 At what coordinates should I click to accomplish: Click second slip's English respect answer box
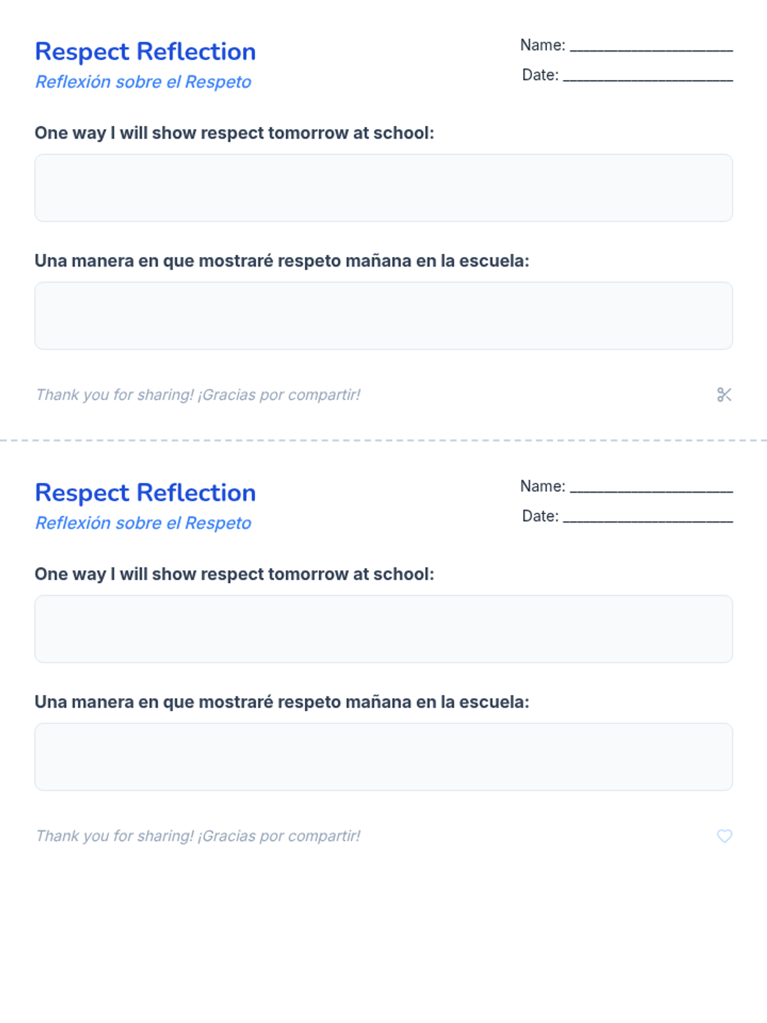tap(383, 629)
